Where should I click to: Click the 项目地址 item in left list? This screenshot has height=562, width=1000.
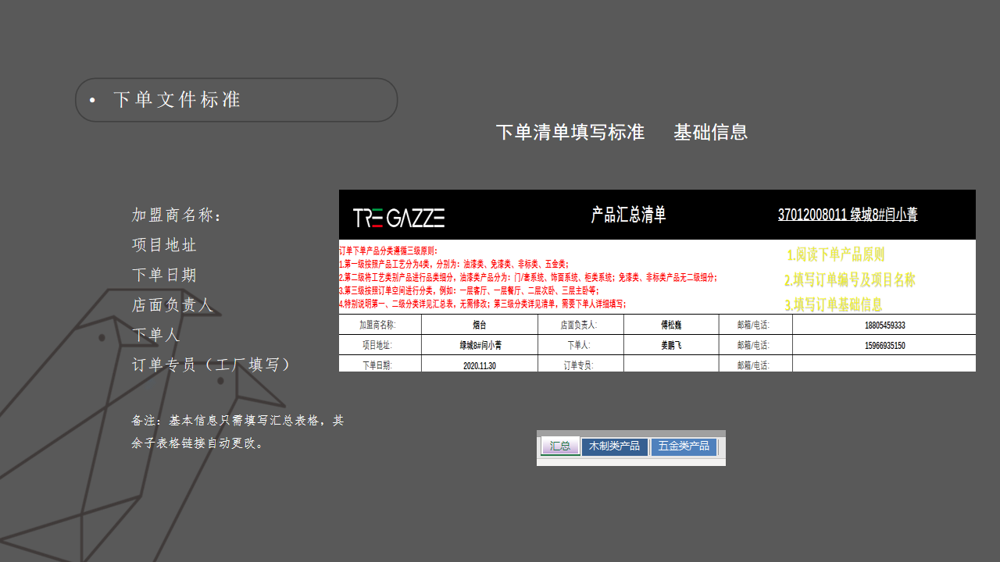(x=164, y=245)
